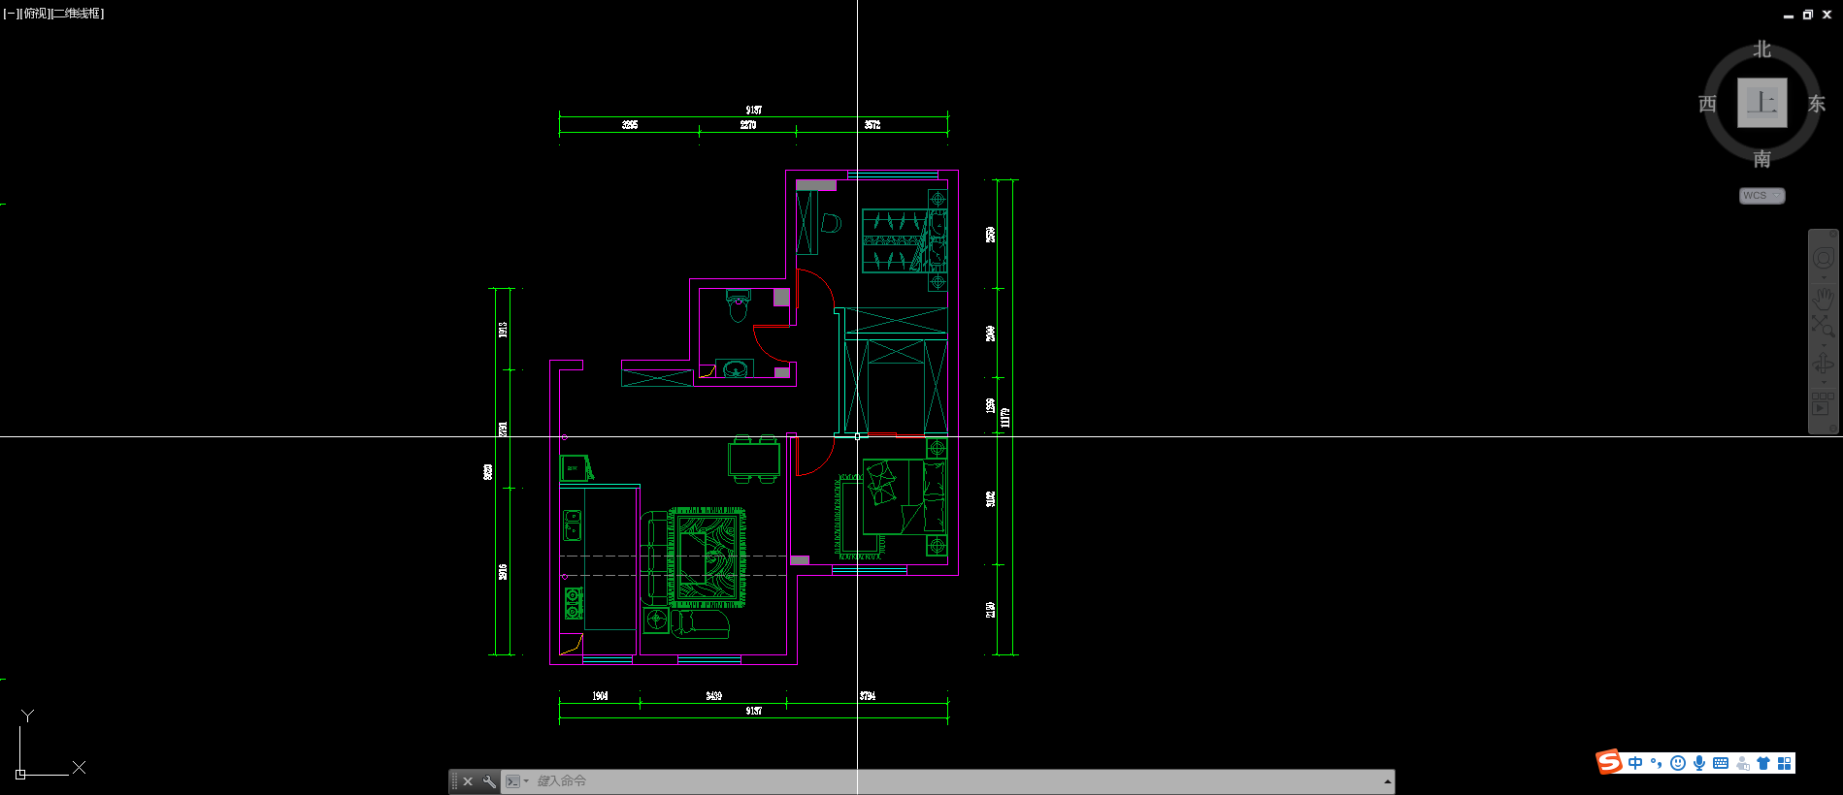Screen dimensions: 1843x795
Task: Click the 9137 top overall dimension text
Action: point(754,111)
